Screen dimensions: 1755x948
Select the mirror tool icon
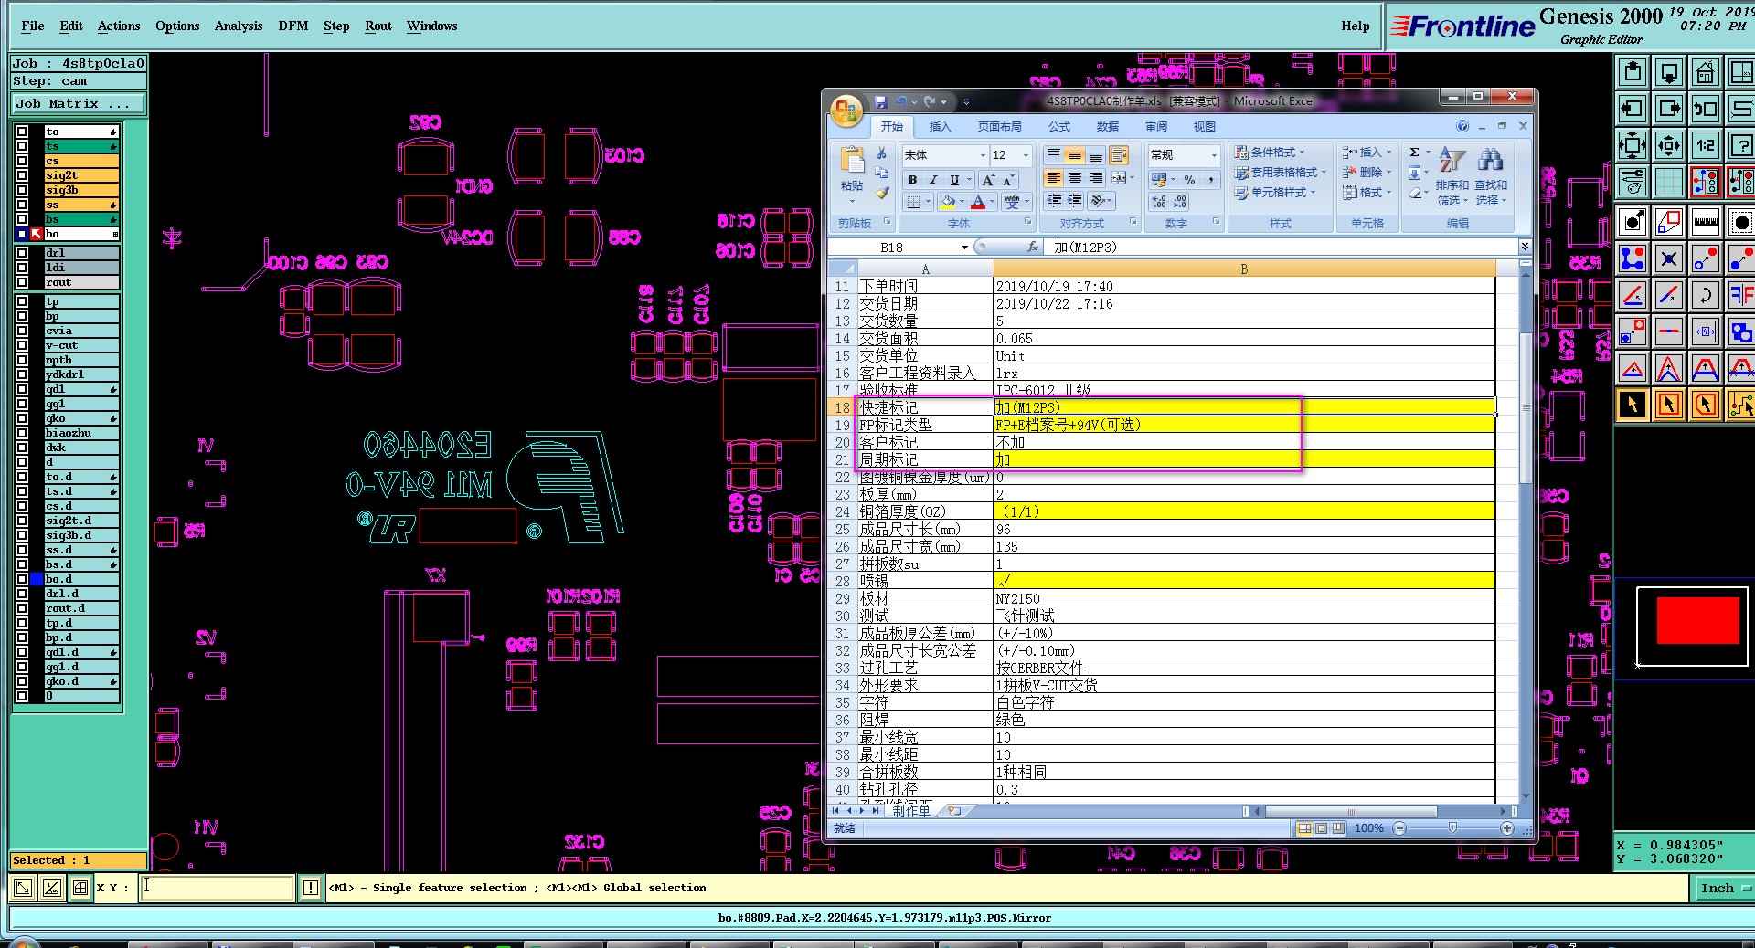point(1740,295)
